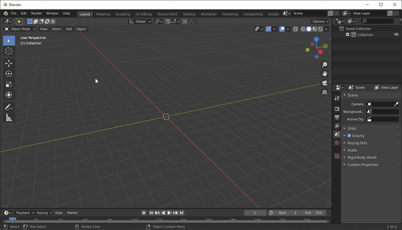Switch to the Modeling workspace tab

103,14
